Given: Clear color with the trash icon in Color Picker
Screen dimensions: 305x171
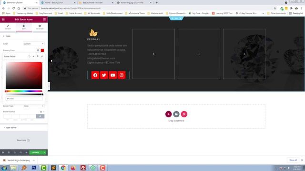Looking at the screenshot, I should [x=38, y=57].
